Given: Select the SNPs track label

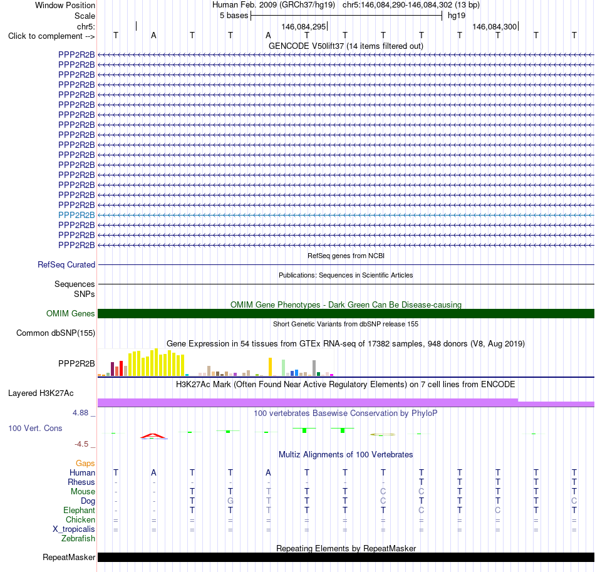Looking at the screenshot, I should (85, 294).
